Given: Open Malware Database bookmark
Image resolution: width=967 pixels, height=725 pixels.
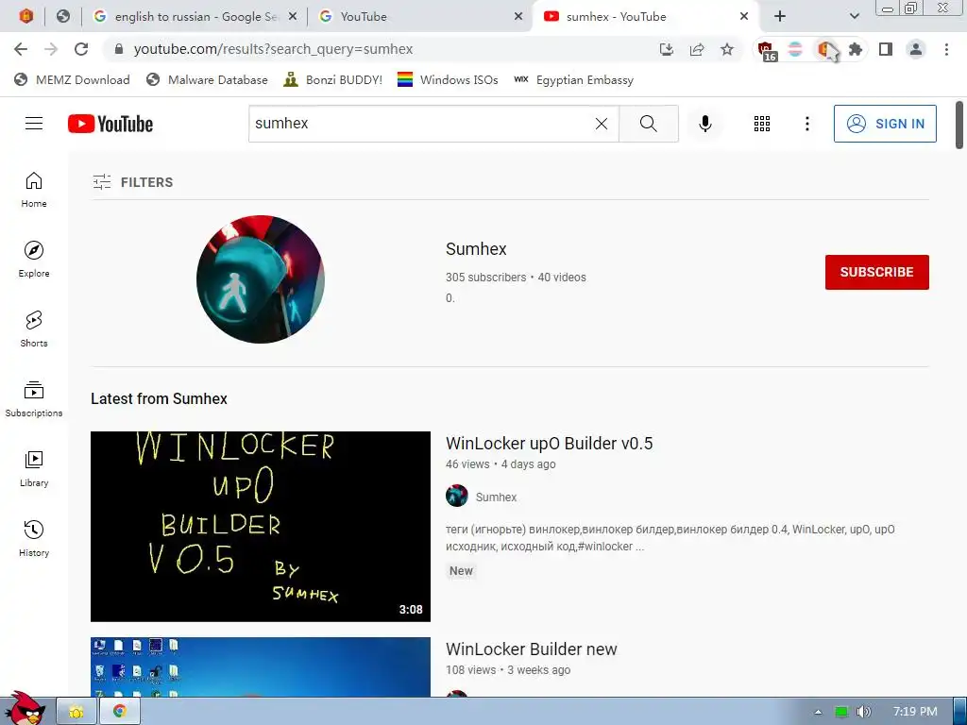Looking at the screenshot, I should (207, 79).
